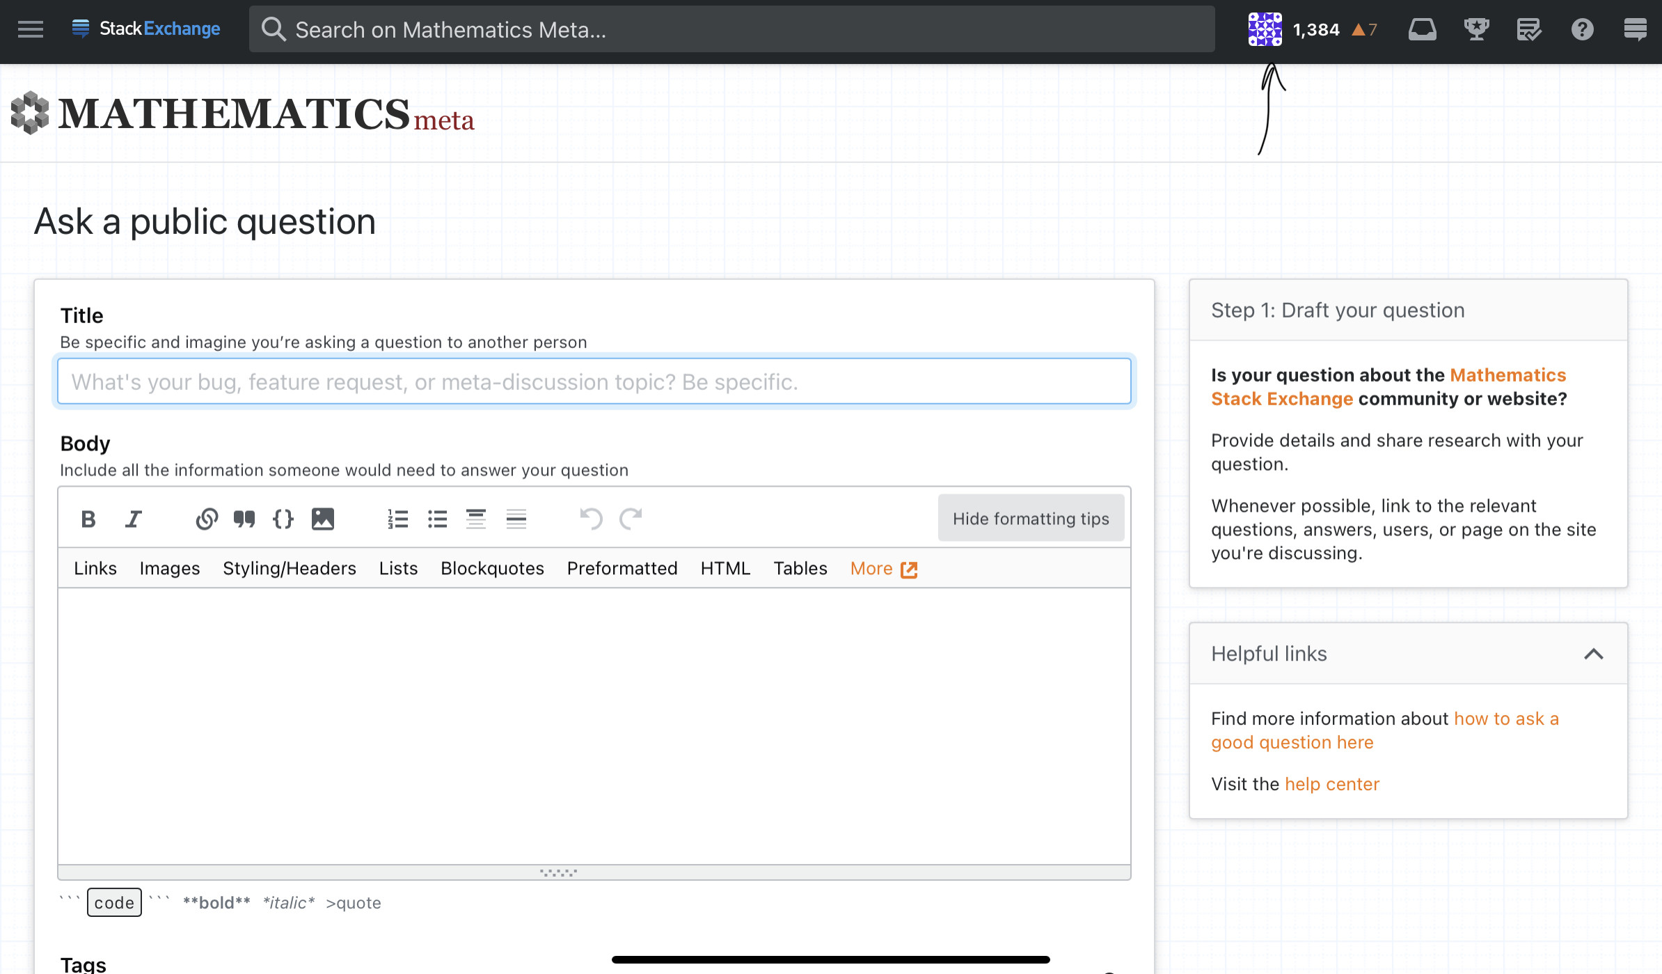
Task: Open the achievements trophy icon
Action: pyautogui.click(x=1475, y=29)
